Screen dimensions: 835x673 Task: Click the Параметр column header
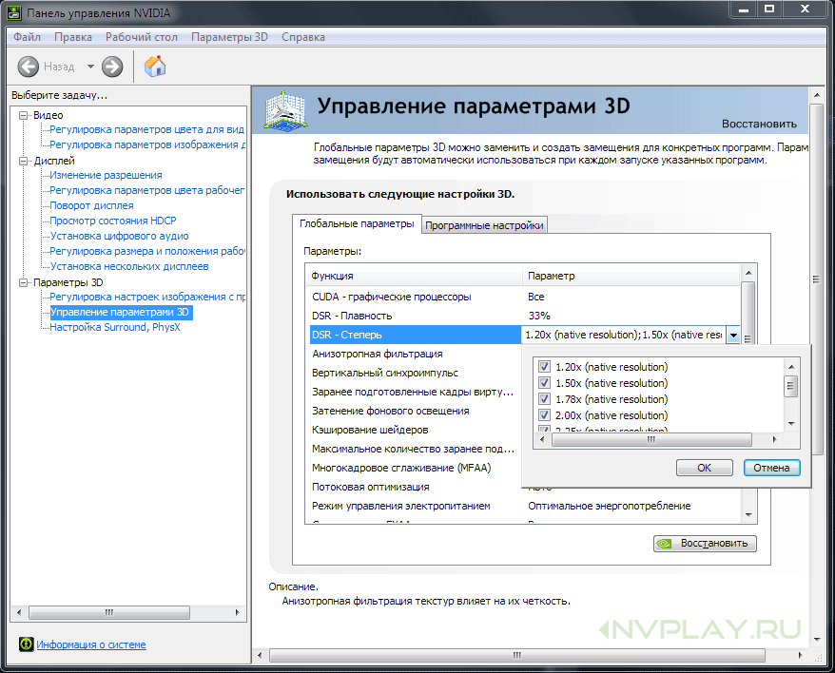pos(631,276)
